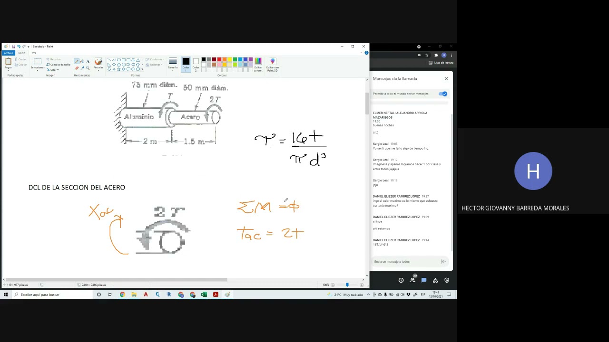Viewport: 609px width, 342px height.
Task: Adjust the Paint zoom slider
Action: [x=347, y=285]
